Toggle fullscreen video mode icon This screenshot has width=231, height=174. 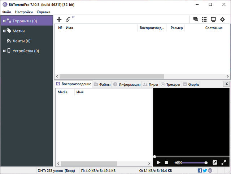[x=224, y=162]
